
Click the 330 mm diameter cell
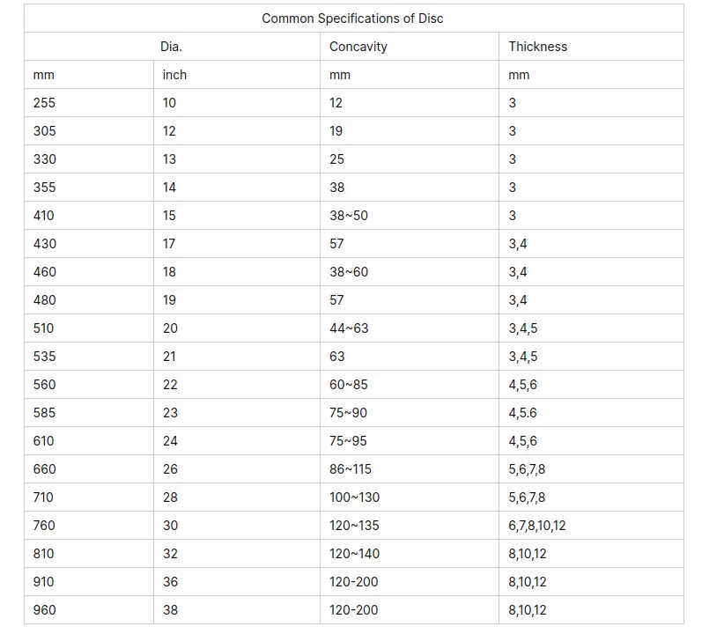(x=44, y=159)
